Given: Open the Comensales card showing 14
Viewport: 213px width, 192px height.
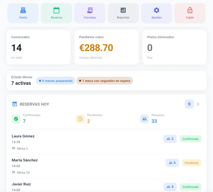Looking at the screenshot, I should [x=38, y=47].
